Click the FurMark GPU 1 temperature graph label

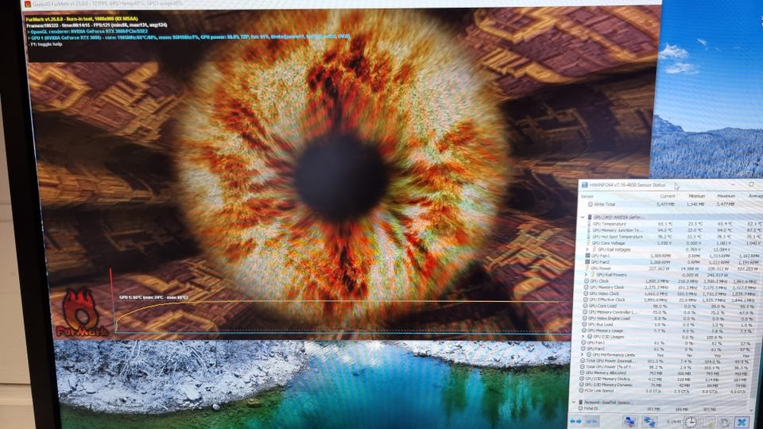(153, 297)
